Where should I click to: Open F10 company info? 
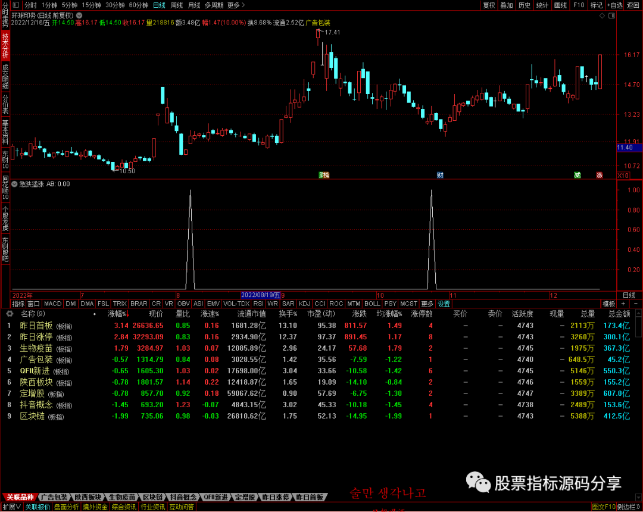click(x=579, y=5)
